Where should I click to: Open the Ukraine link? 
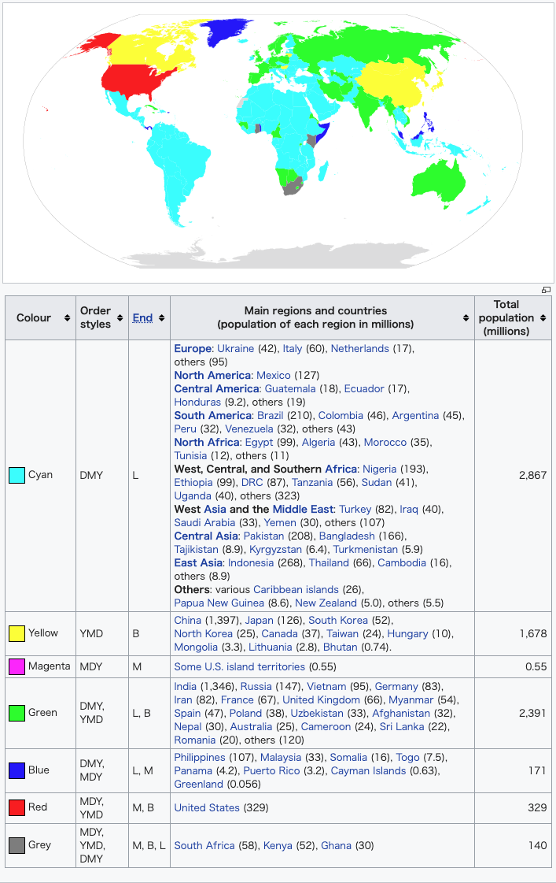(235, 348)
